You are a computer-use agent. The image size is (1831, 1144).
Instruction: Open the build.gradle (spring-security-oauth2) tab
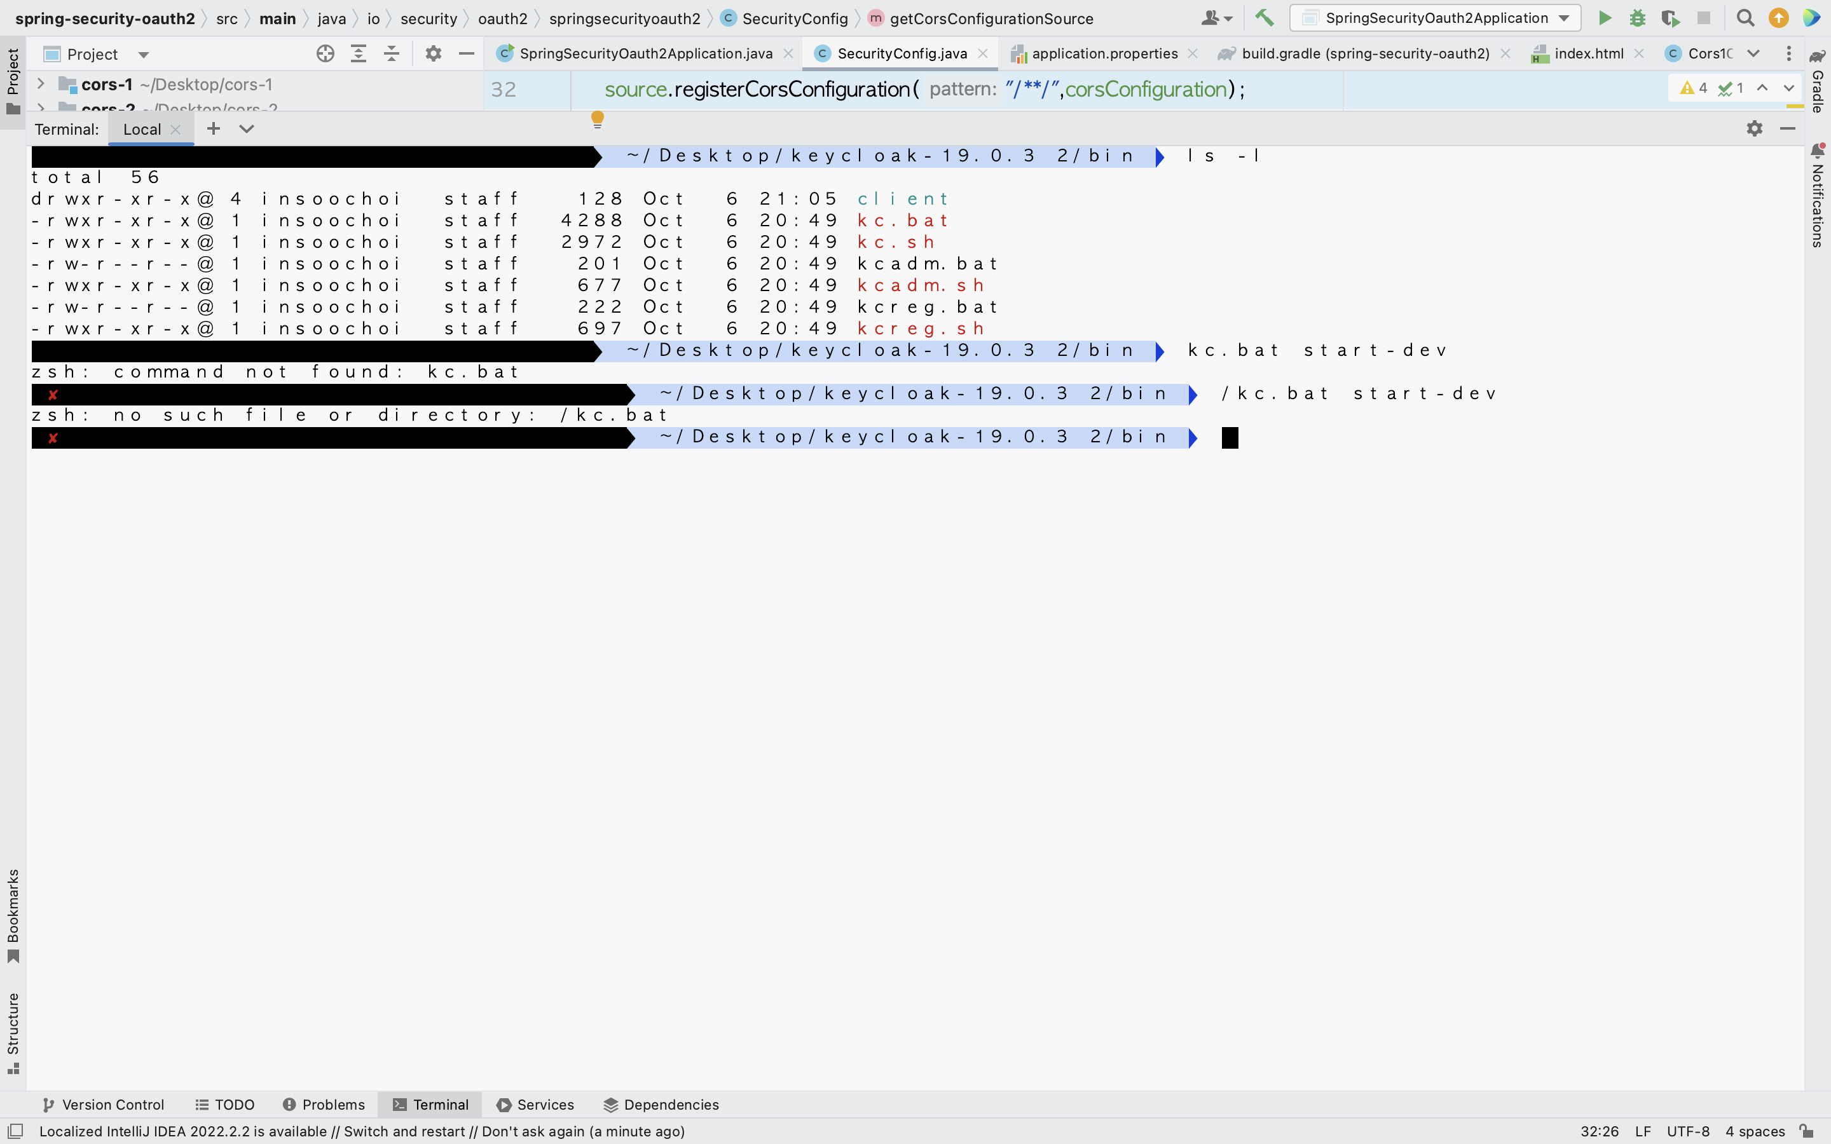1365,54
